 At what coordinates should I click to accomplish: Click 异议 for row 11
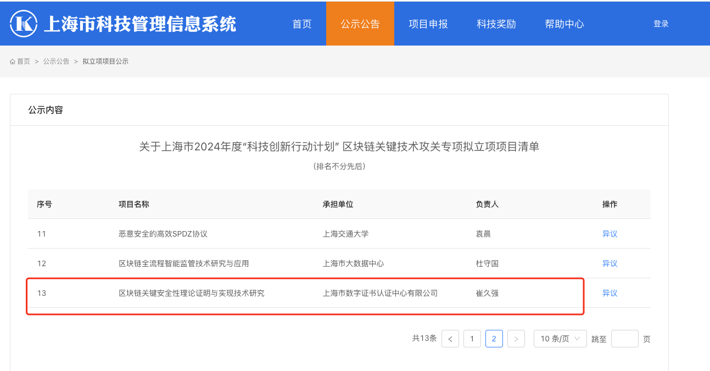610,234
